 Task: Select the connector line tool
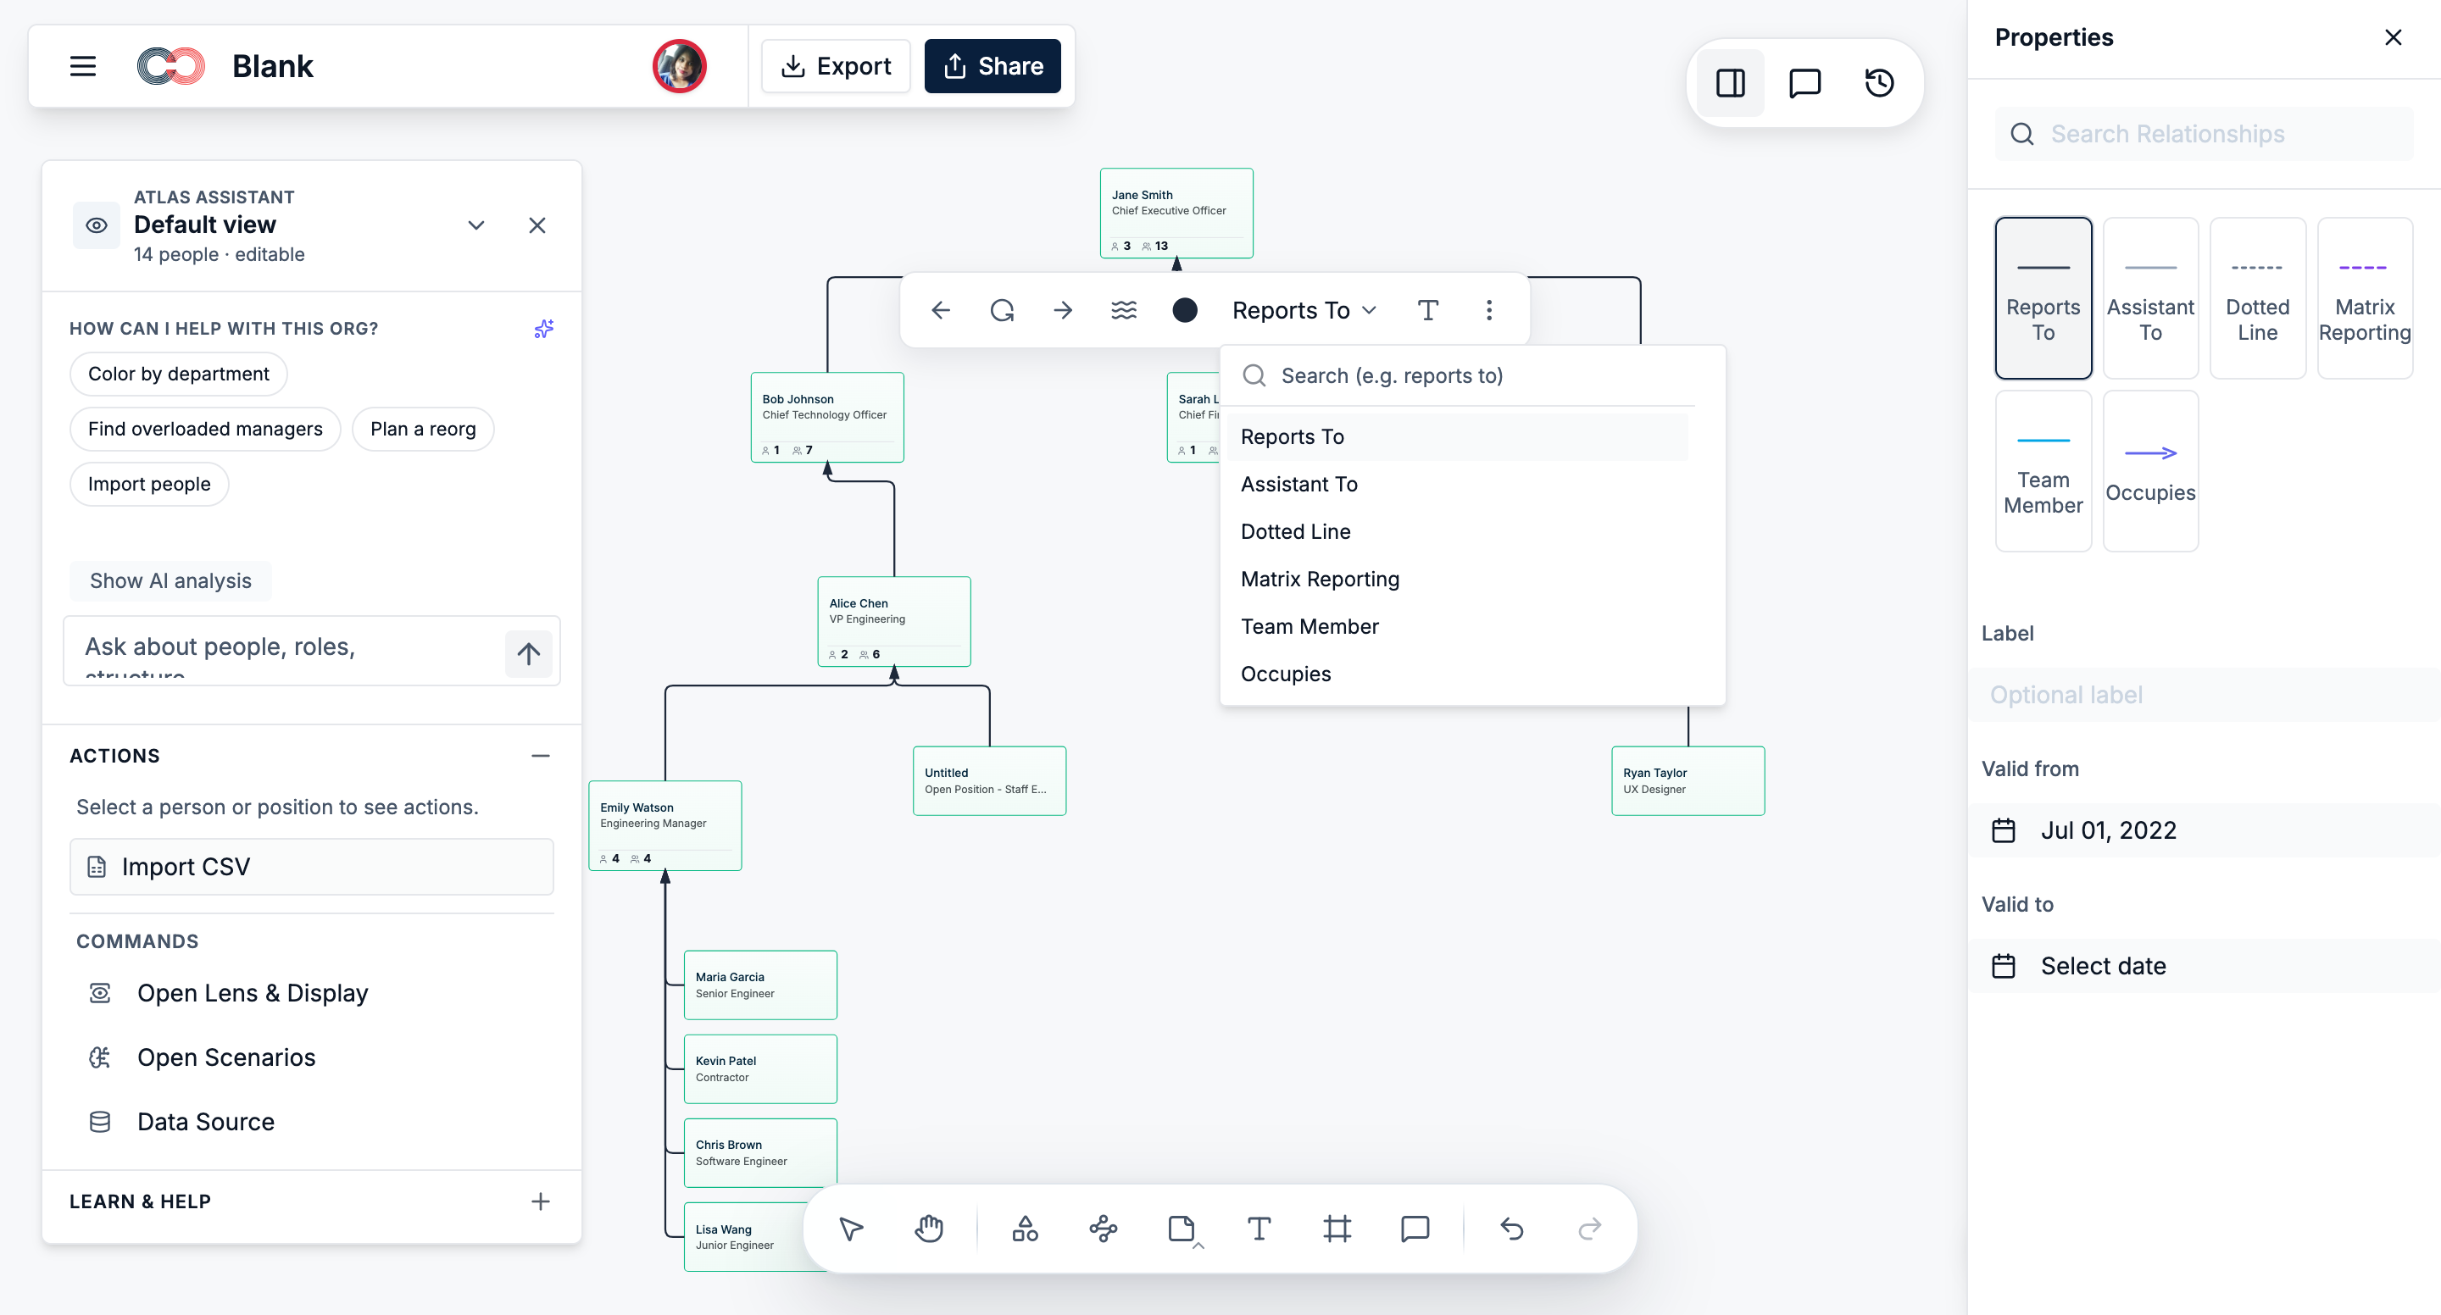point(1103,1229)
